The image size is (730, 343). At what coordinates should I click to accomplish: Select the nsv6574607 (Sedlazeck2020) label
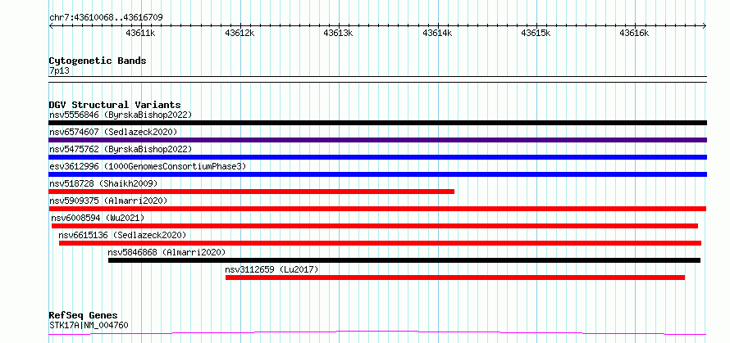113,132
